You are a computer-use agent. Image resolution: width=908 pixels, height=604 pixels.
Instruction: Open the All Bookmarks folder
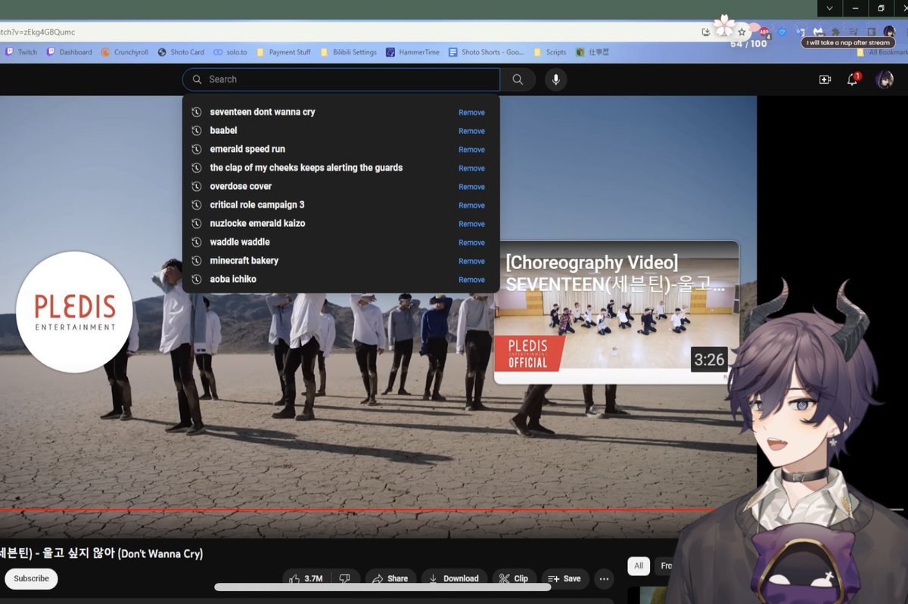(x=884, y=52)
